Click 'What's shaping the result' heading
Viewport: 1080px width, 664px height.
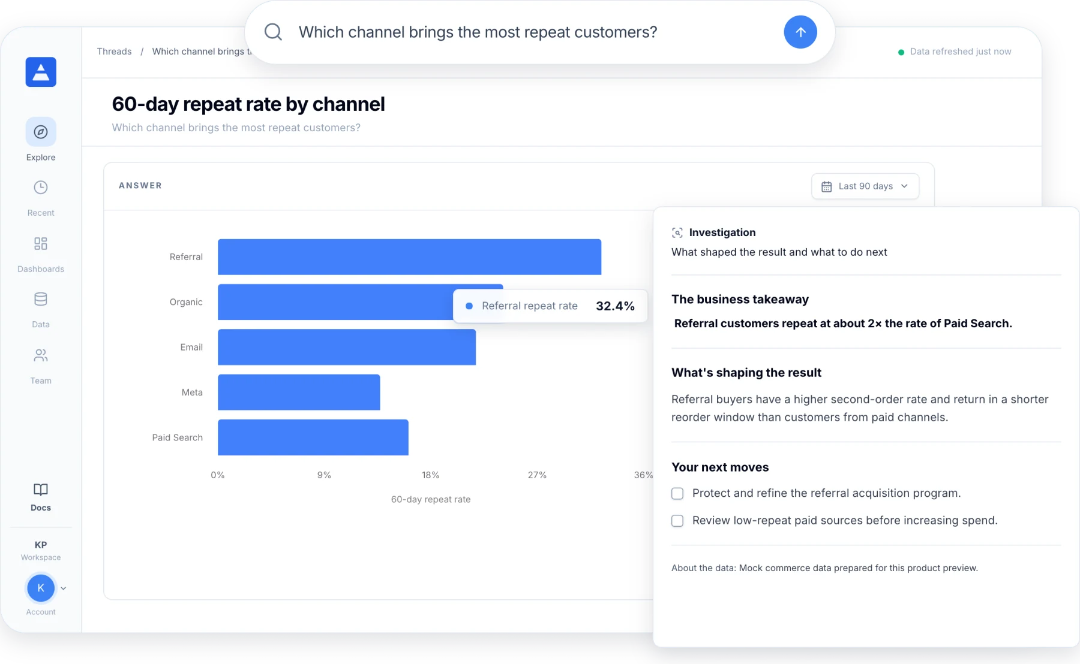click(746, 373)
